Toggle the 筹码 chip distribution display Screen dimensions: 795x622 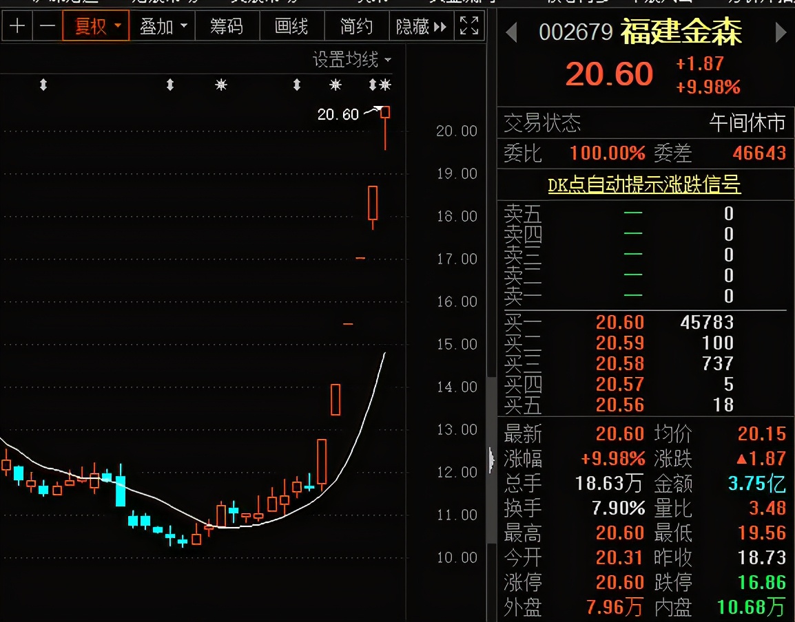[227, 27]
